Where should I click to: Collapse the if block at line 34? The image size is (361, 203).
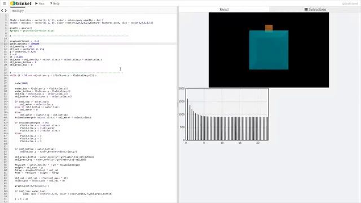[8, 101]
